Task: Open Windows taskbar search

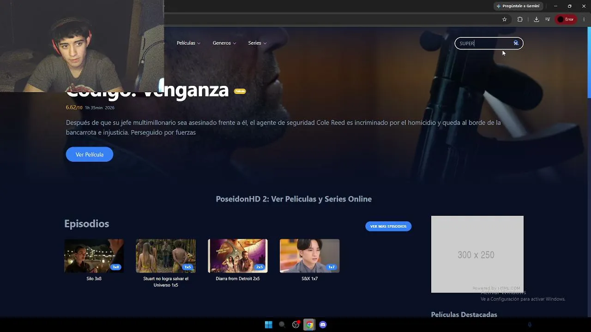Action: (x=282, y=325)
